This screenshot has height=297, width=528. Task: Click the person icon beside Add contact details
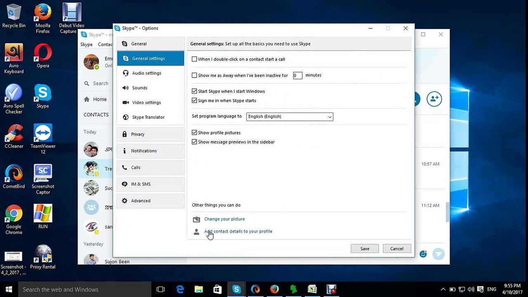coord(196,232)
